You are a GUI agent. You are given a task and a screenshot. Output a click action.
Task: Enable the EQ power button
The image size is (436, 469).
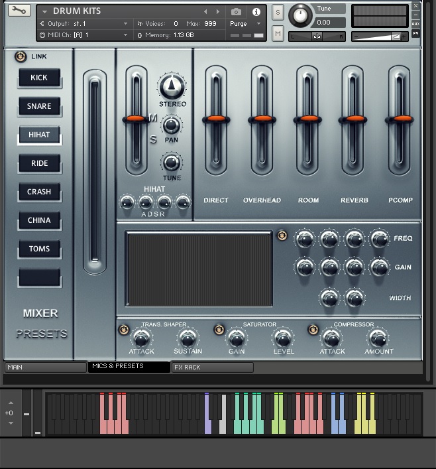[282, 235]
